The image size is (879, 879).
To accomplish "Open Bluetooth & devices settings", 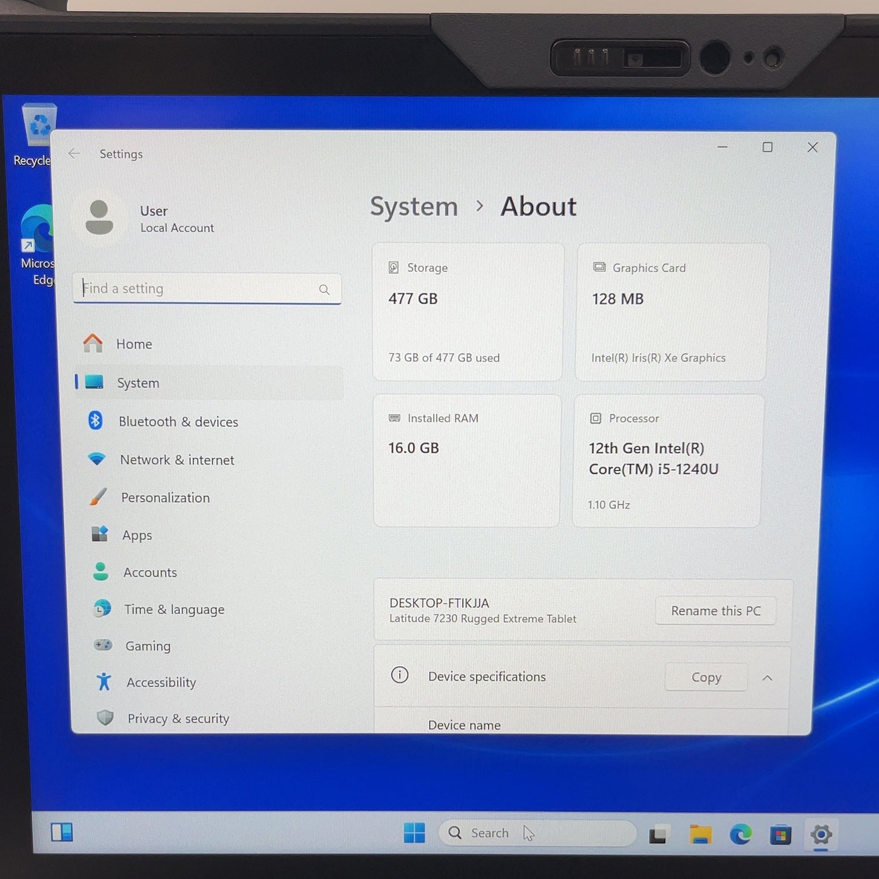I will click(x=210, y=421).
